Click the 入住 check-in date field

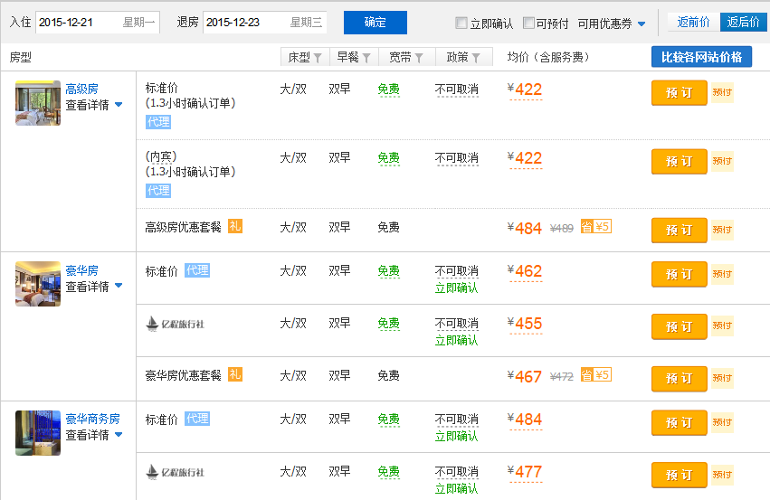(97, 23)
